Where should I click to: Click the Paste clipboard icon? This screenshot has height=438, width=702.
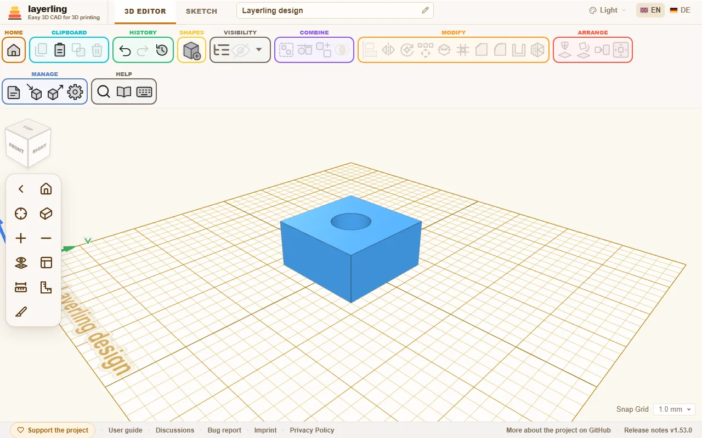tap(60, 50)
